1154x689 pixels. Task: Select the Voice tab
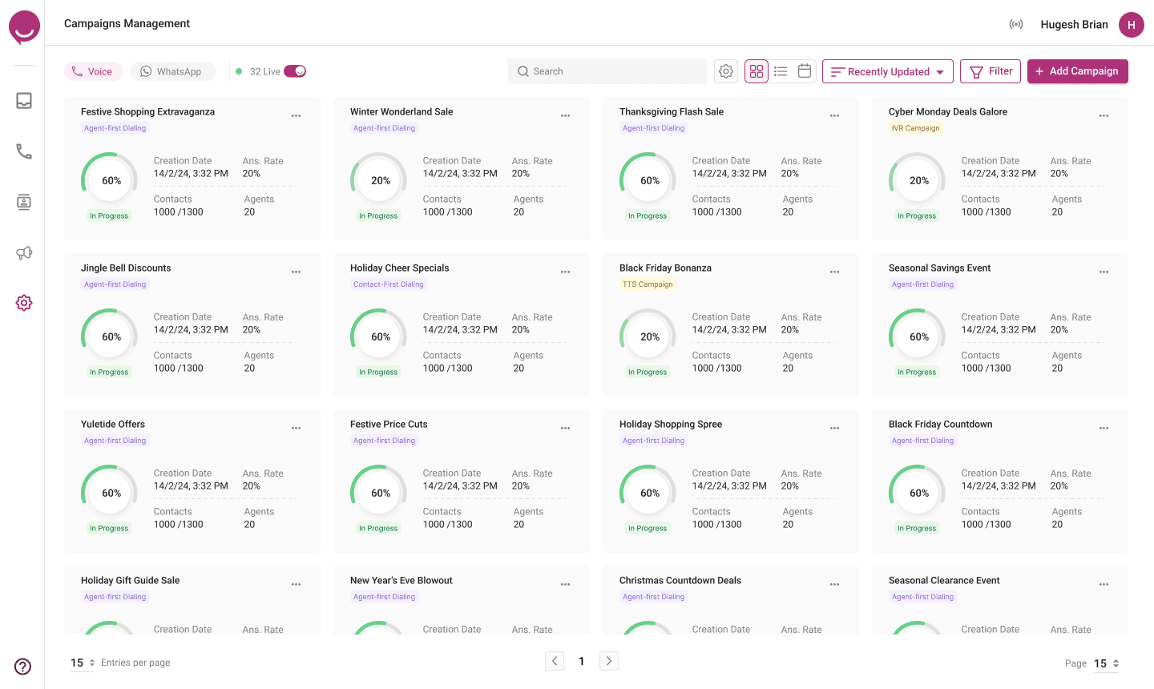[x=93, y=71]
